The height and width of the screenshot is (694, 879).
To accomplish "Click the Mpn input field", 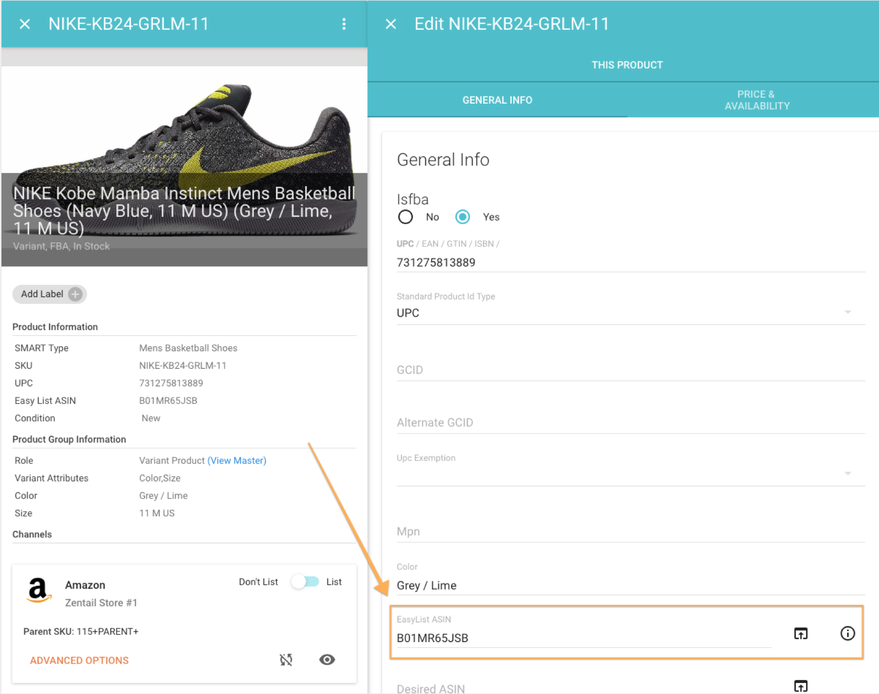I will [x=630, y=531].
